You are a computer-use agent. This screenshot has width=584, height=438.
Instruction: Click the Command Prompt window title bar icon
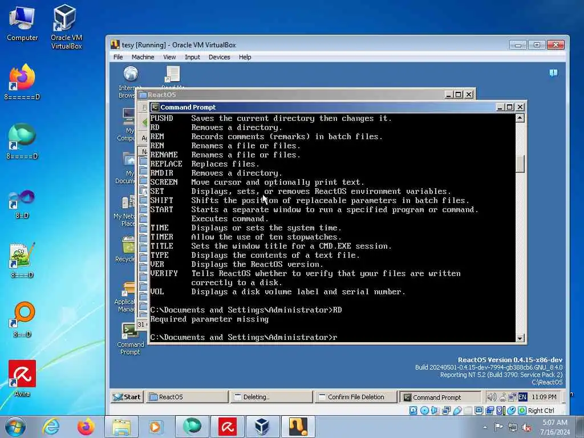pyautogui.click(x=155, y=107)
